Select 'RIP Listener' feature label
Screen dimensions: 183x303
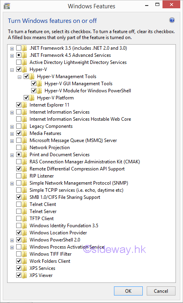tap(41, 176)
